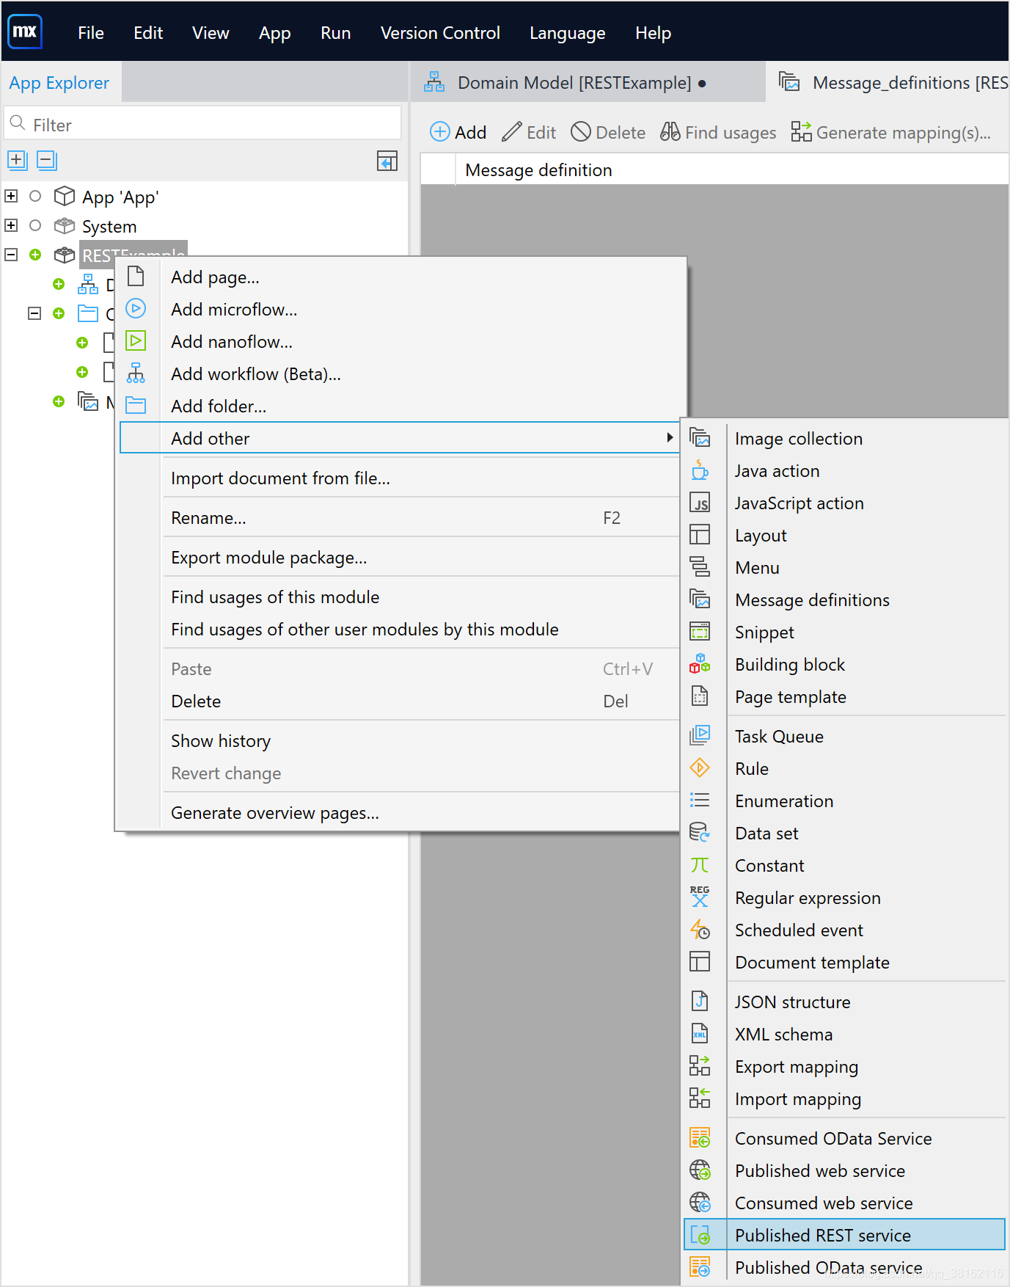Select Published REST service entry
The height and width of the screenshot is (1287, 1010).
click(x=844, y=1235)
